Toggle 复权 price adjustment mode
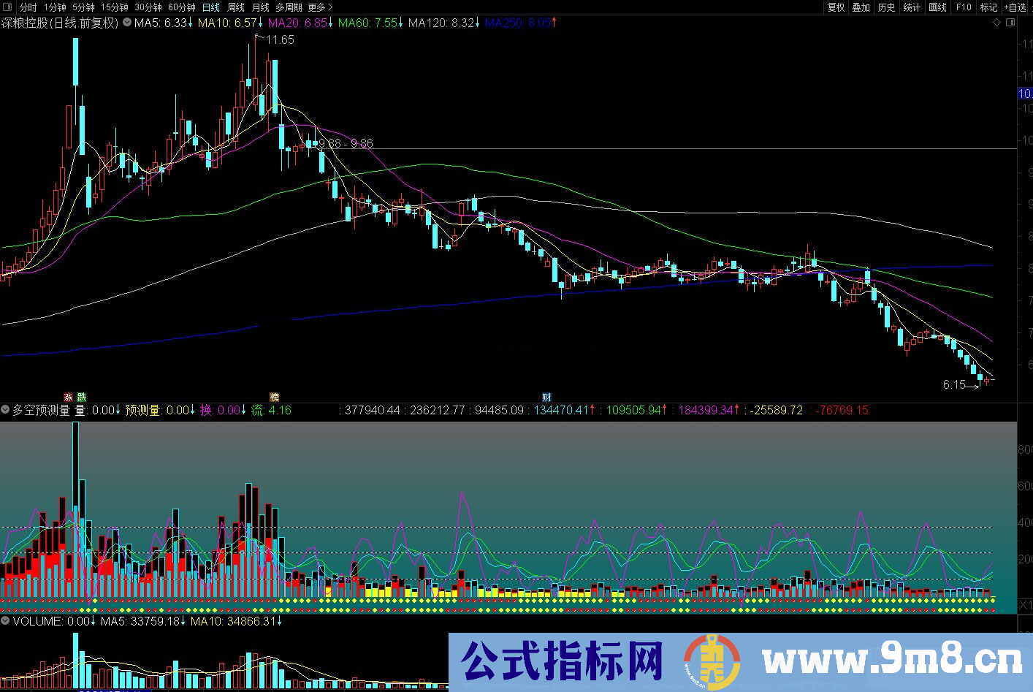The width and height of the screenshot is (1033, 692). click(835, 7)
